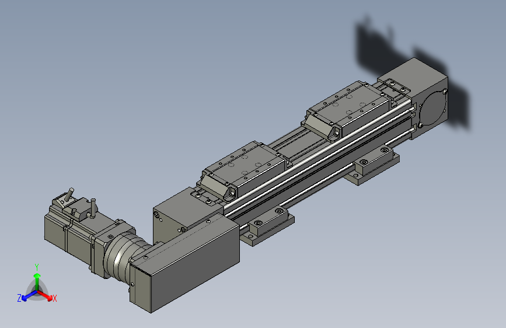Select the rear slider carriage on the rail

[x=348, y=110]
